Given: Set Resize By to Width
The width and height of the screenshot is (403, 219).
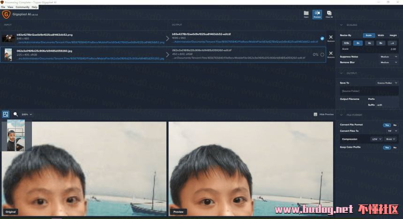Looking at the screenshot, I should pos(381,35).
